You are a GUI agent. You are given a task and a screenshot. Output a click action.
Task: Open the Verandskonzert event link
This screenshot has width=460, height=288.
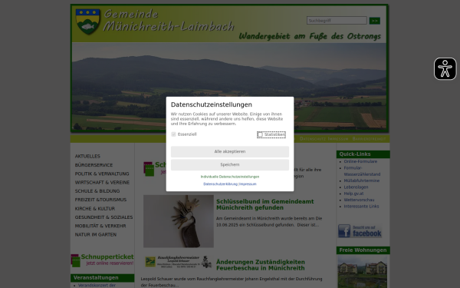coord(97,286)
